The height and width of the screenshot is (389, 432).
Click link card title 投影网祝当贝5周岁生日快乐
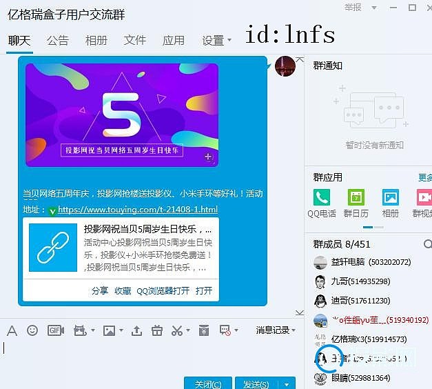click(147, 229)
